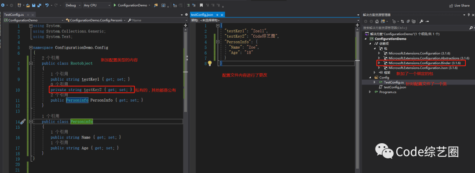Click Collapse All icon in Solution Explorer
The height and width of the screenshot is (173, 475).
point(408,21)
